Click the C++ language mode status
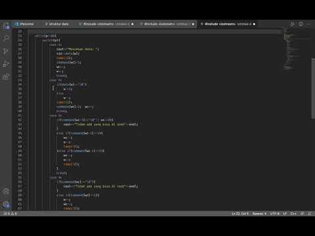Viewport: 315px width, 236px height. 293,214
